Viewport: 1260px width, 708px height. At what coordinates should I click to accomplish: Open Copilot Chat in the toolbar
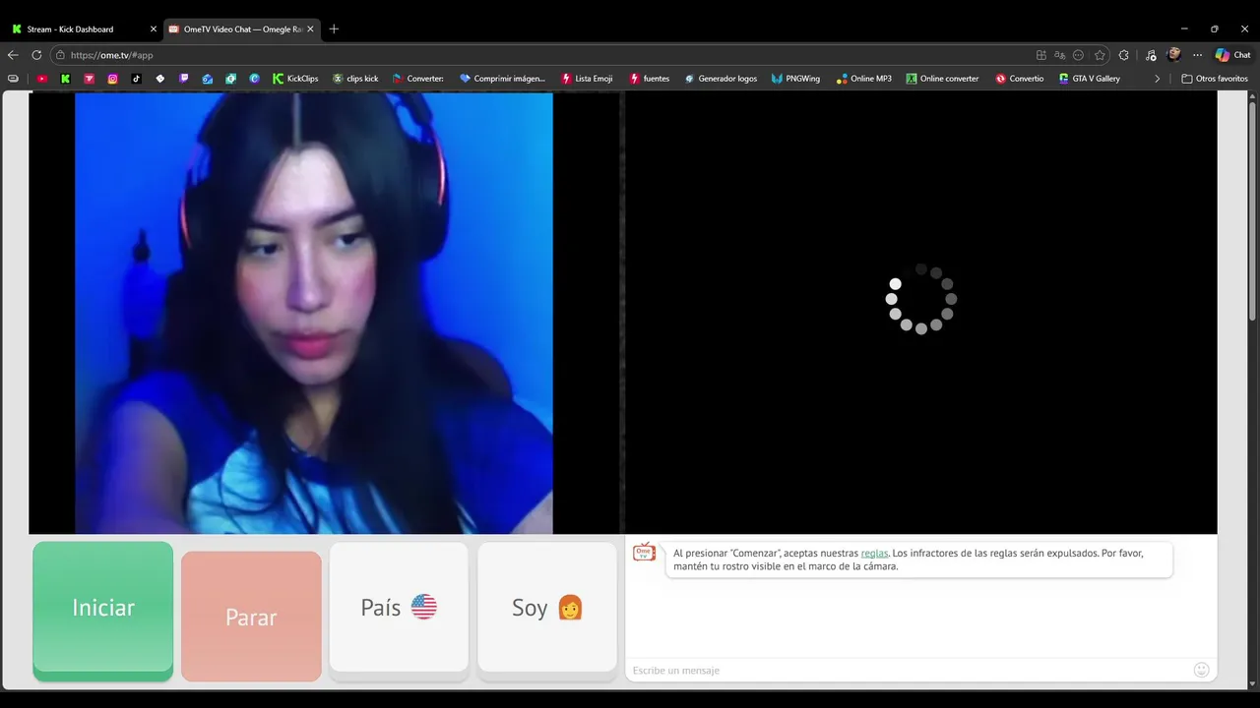pyautogui.click(x=1232, y=55)
